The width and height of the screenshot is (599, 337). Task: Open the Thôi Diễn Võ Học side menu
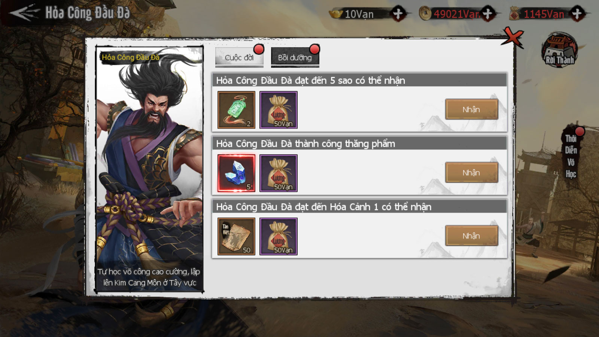[571, 155]
